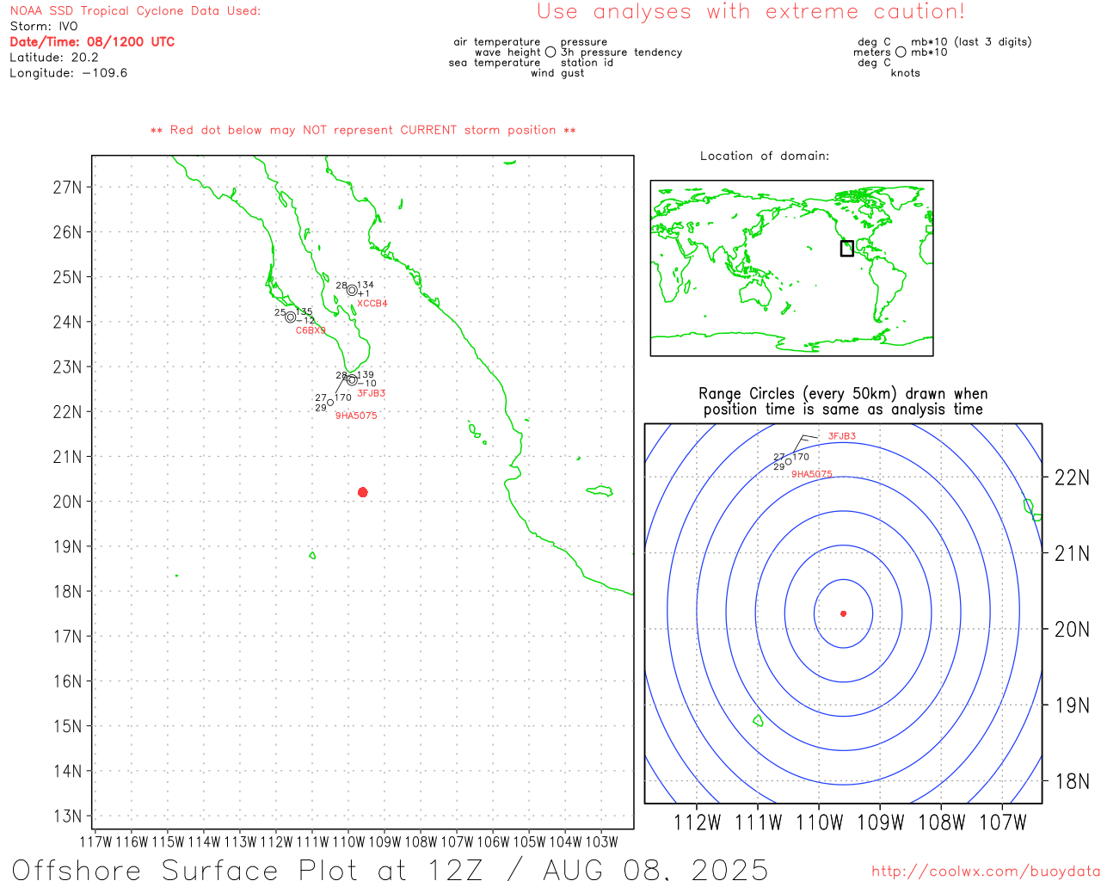Viewport: 1101px width, 881px height.
Task: Click the black domain box on world map
Action: click(x=847, y=248)
